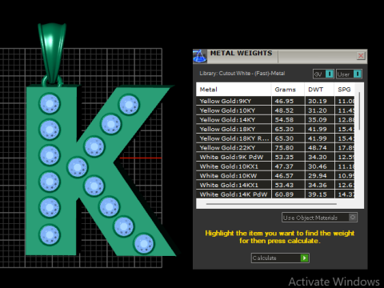Click the 31.20 DWT value

[x=318, y=110]
